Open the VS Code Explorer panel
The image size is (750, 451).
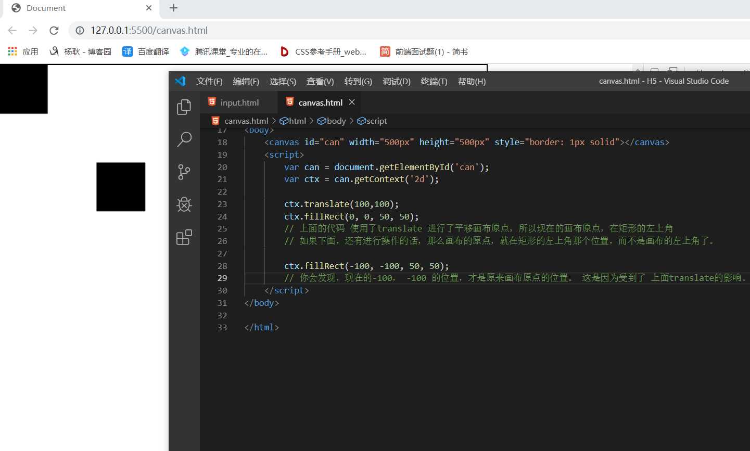point(184,107)
